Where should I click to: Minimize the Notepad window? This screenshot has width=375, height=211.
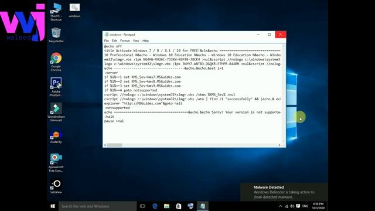point(258,35)
